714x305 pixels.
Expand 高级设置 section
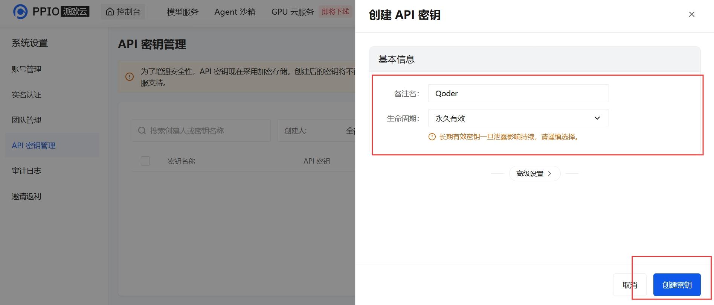[x=534, y=173]
